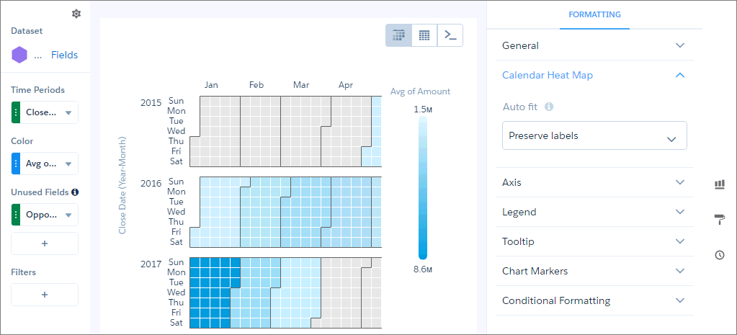Image resolution: width=737 pixels, height=335 pixels.
Task: Open the Fields link
Action: (64, 55)
